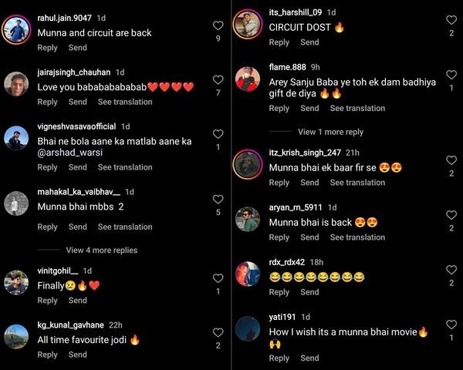
Task: Expand 'View 1 more reply' under flame.888
Action: tap(330, 132)
